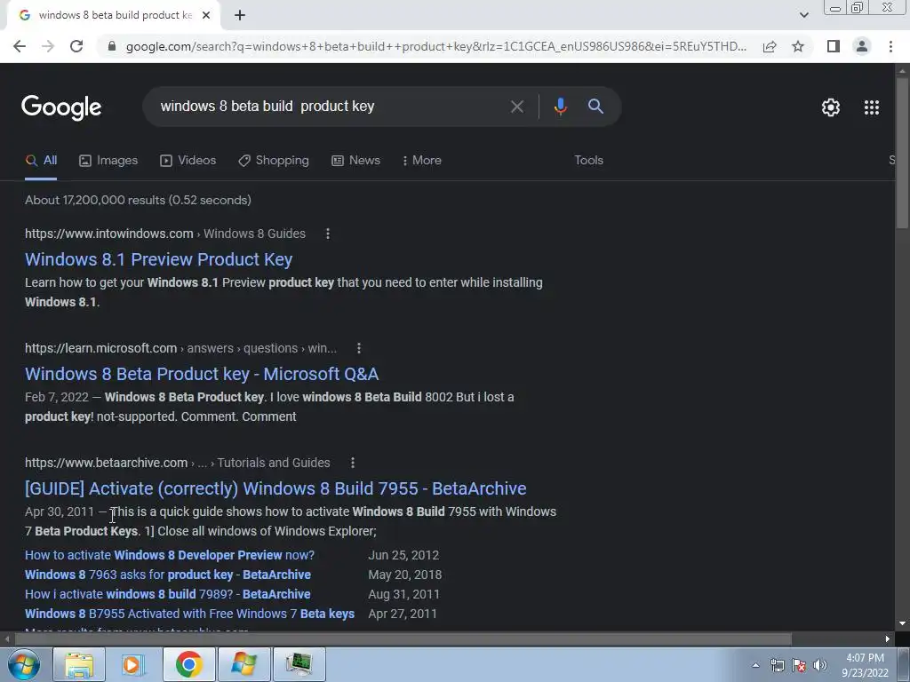Close the windows 8 beta build tab
Viewport: 910px width, 682px height.
(x=206, y=16)
